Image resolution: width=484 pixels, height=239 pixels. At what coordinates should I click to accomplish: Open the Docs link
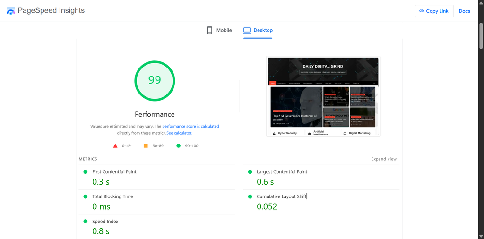coord(465,11)
